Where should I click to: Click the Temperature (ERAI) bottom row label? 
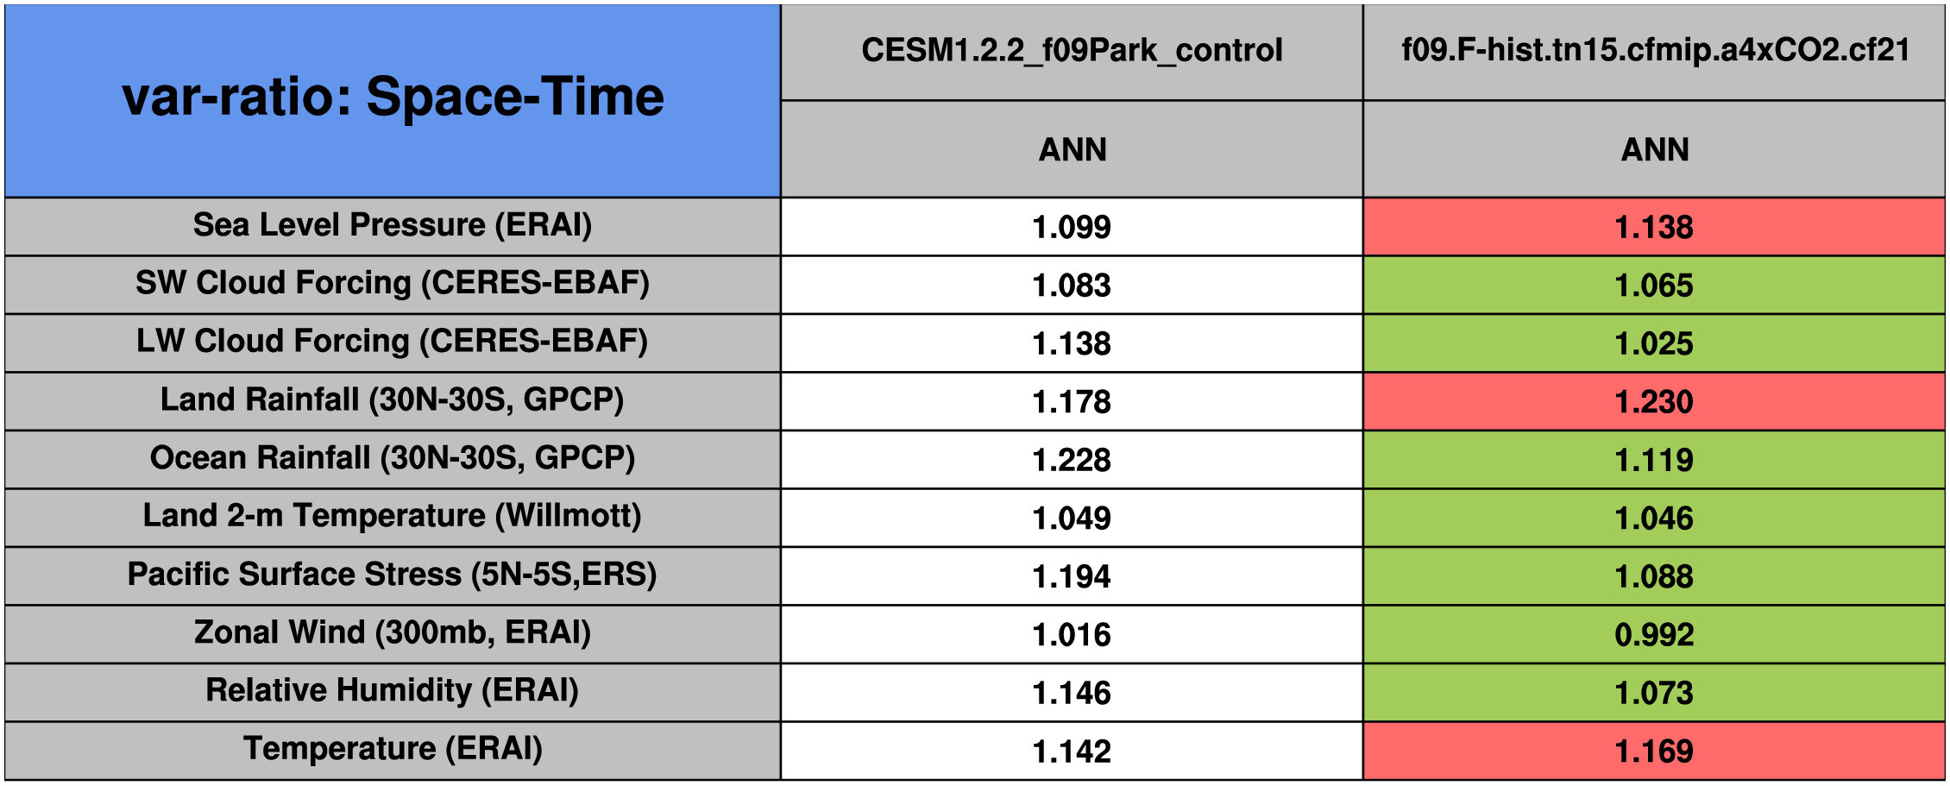(x=393, y=750)
